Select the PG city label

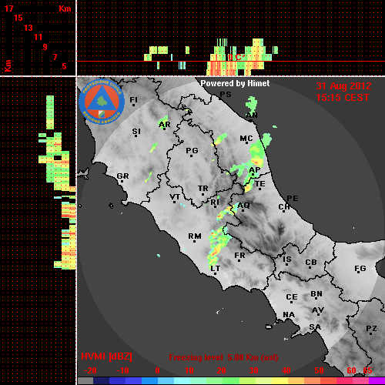(x=192, y=150)
